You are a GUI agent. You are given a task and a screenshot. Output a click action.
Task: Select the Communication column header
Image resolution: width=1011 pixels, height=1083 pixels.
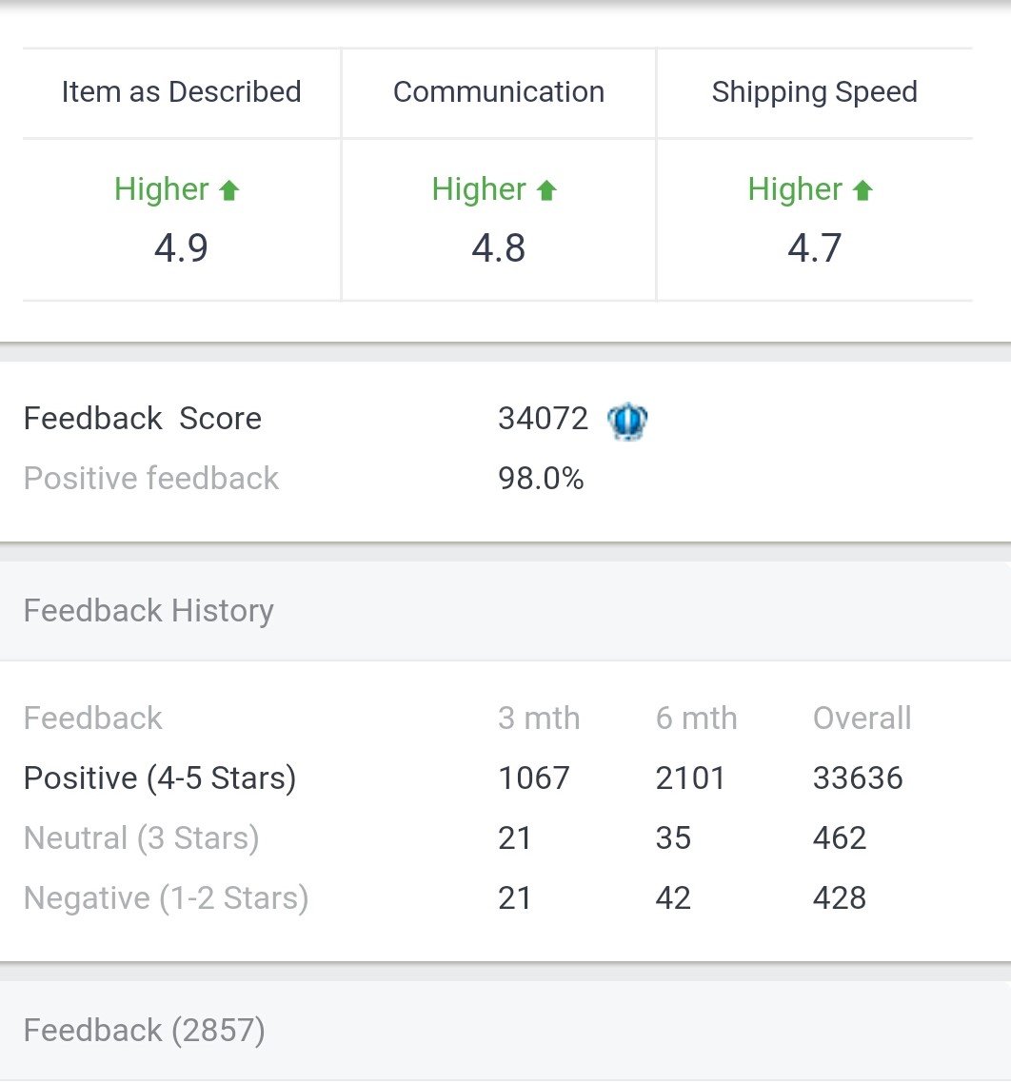coord(498,92)
